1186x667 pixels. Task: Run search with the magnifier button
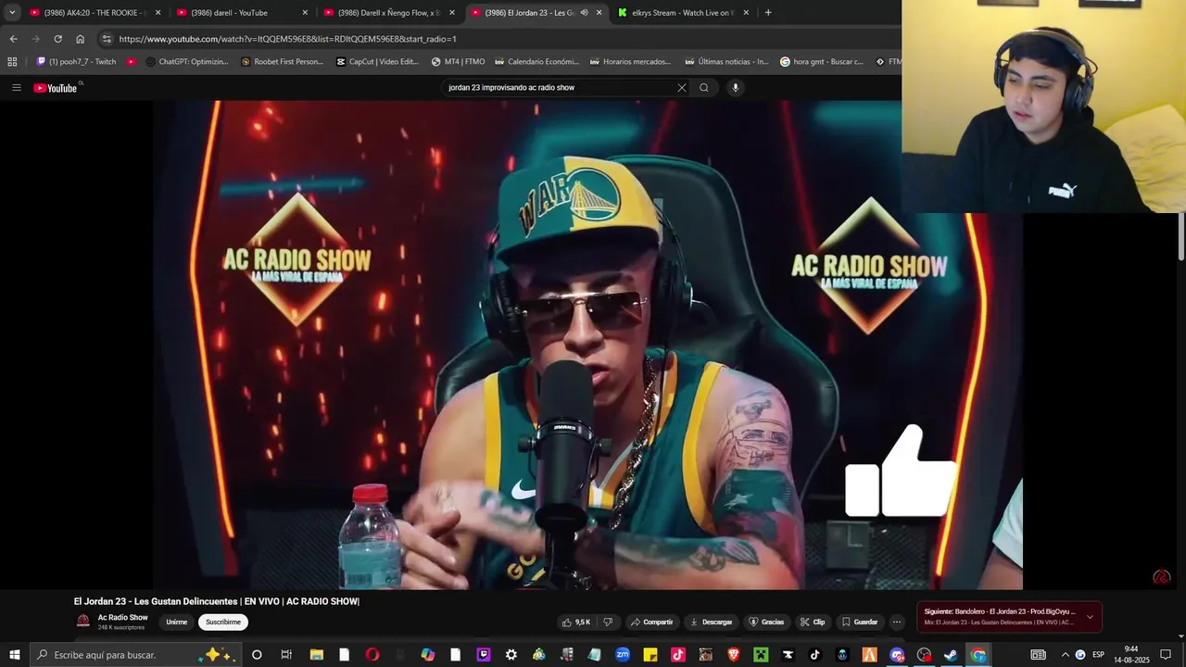[x=704, y=88]
